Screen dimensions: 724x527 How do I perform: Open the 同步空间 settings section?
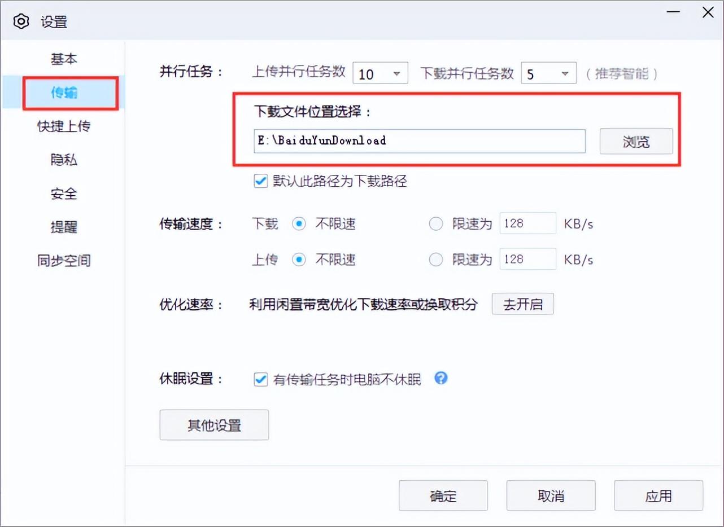tap(64, 260)
